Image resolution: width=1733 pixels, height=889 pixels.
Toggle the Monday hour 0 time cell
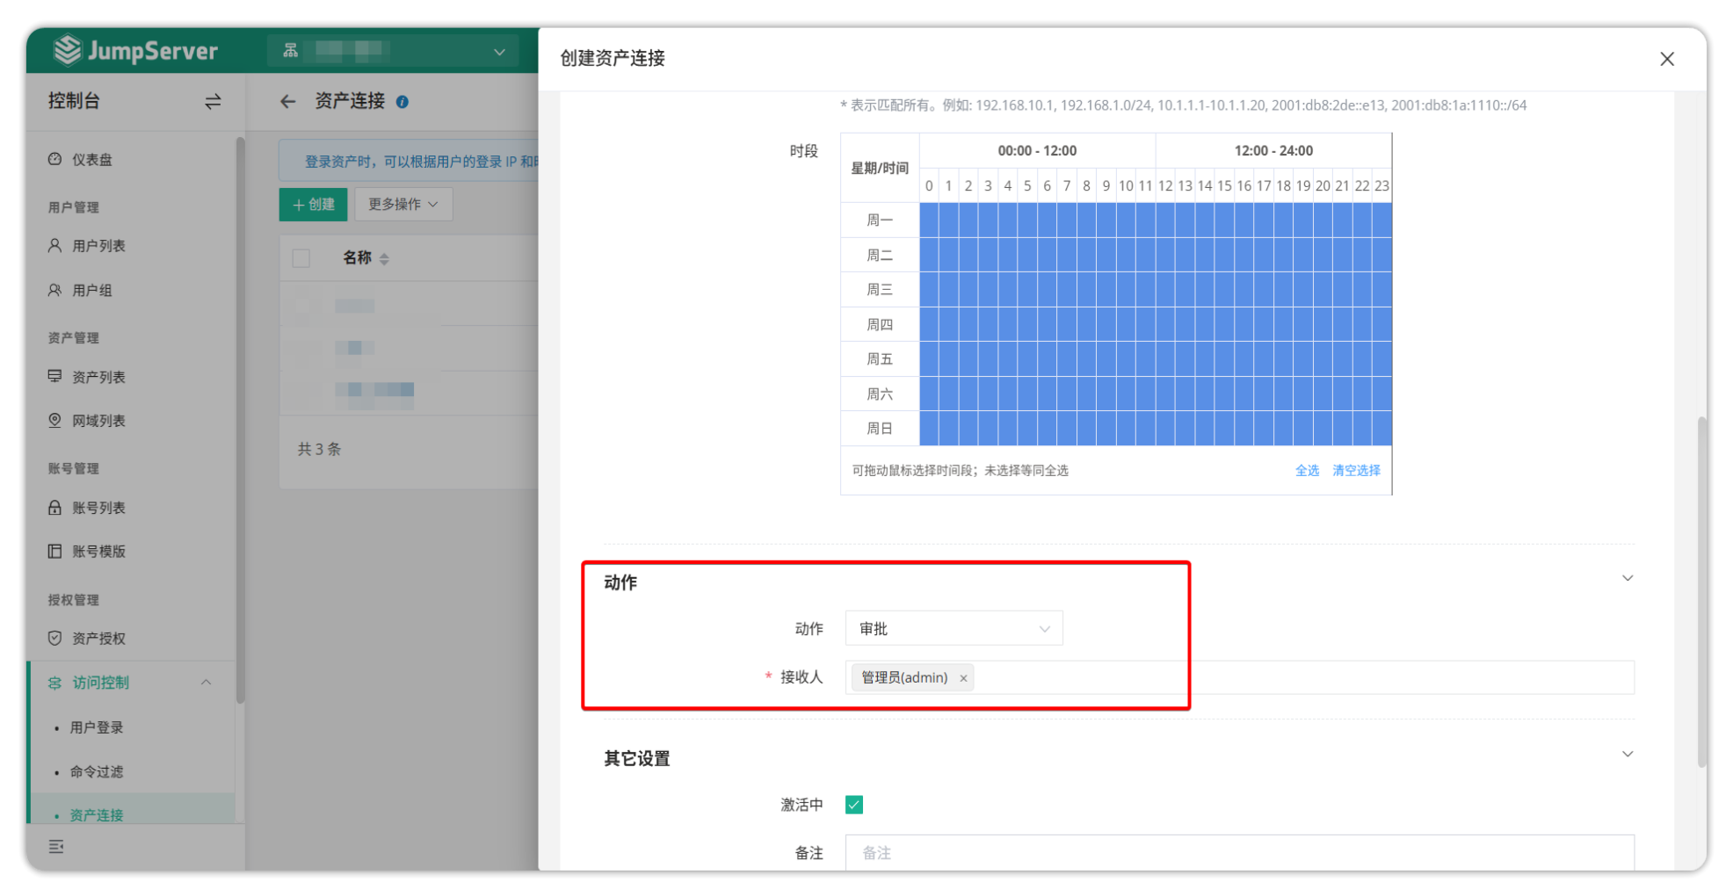929,220
